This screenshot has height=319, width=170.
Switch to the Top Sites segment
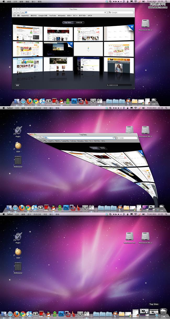tap(67, 23)
